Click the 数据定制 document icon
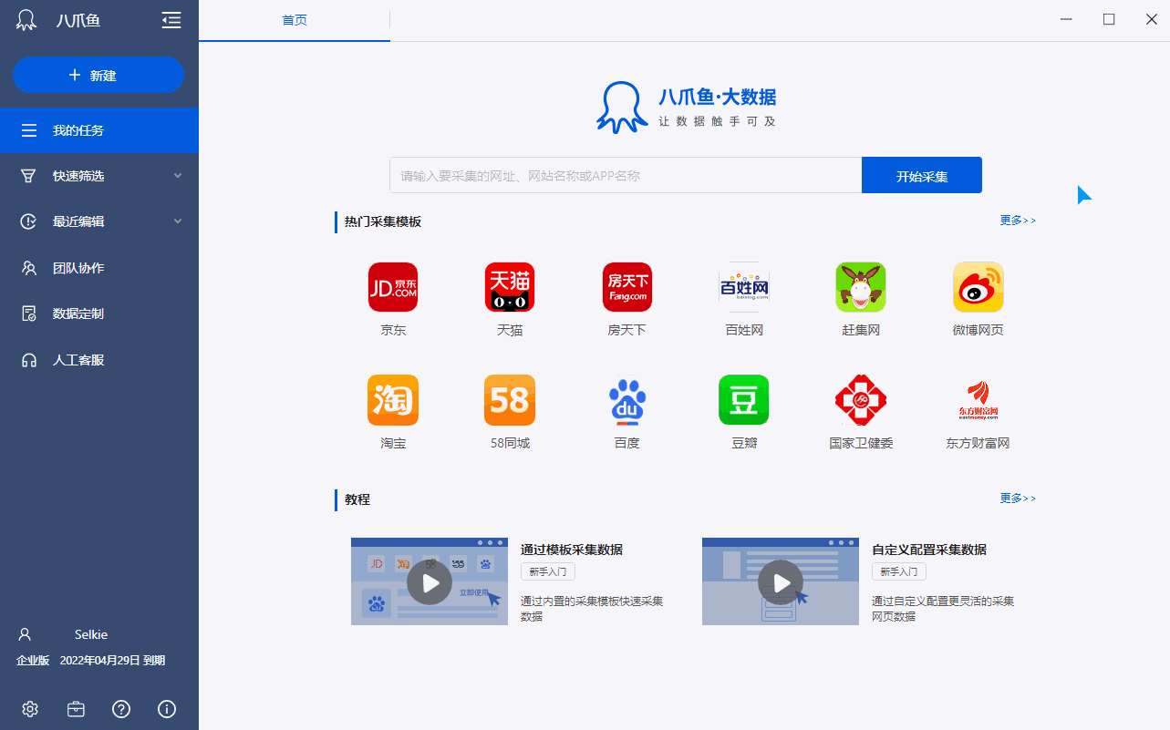This screenshot has width=1170, height=730. (x=29, y=314)
